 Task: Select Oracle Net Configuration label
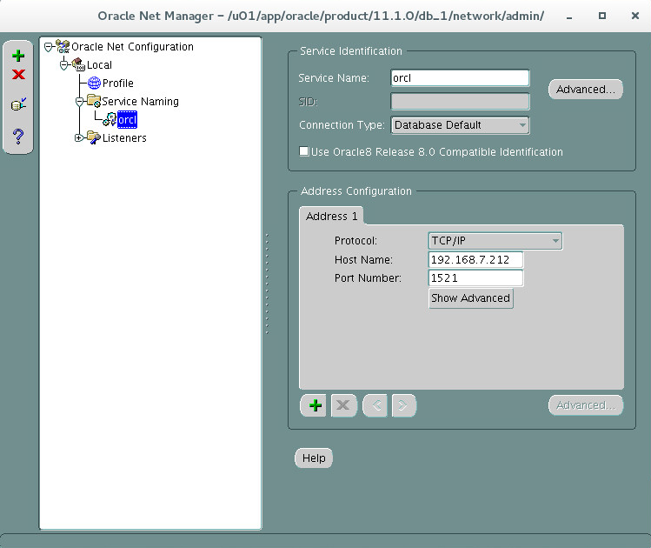tap(132, 46)
